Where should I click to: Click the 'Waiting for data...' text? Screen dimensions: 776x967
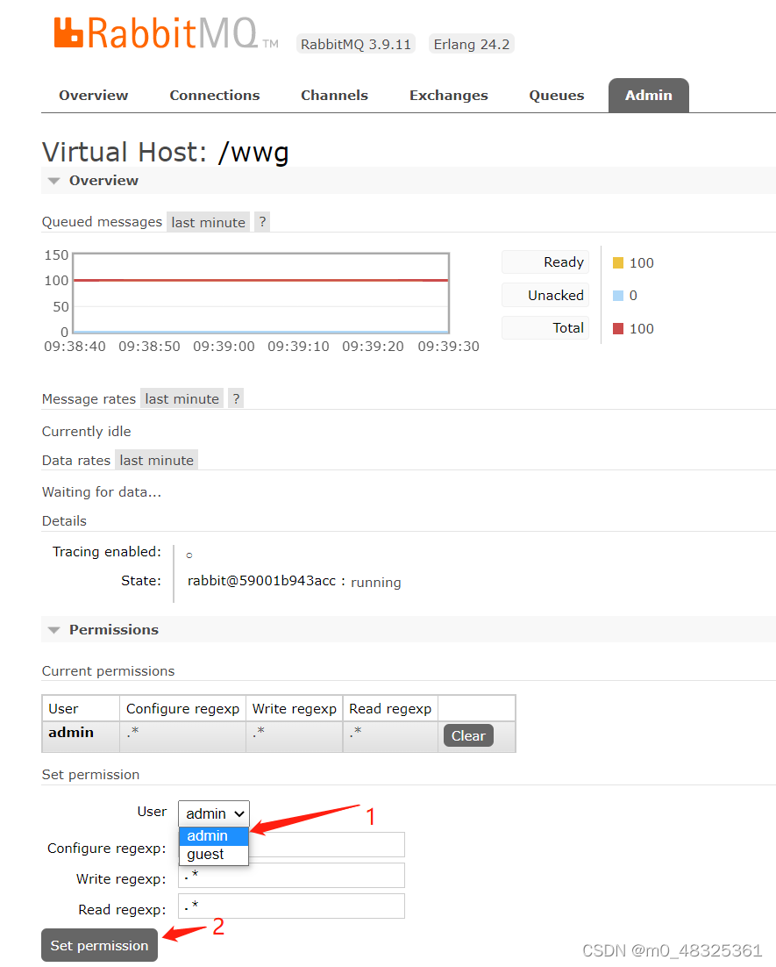[102, 492]
